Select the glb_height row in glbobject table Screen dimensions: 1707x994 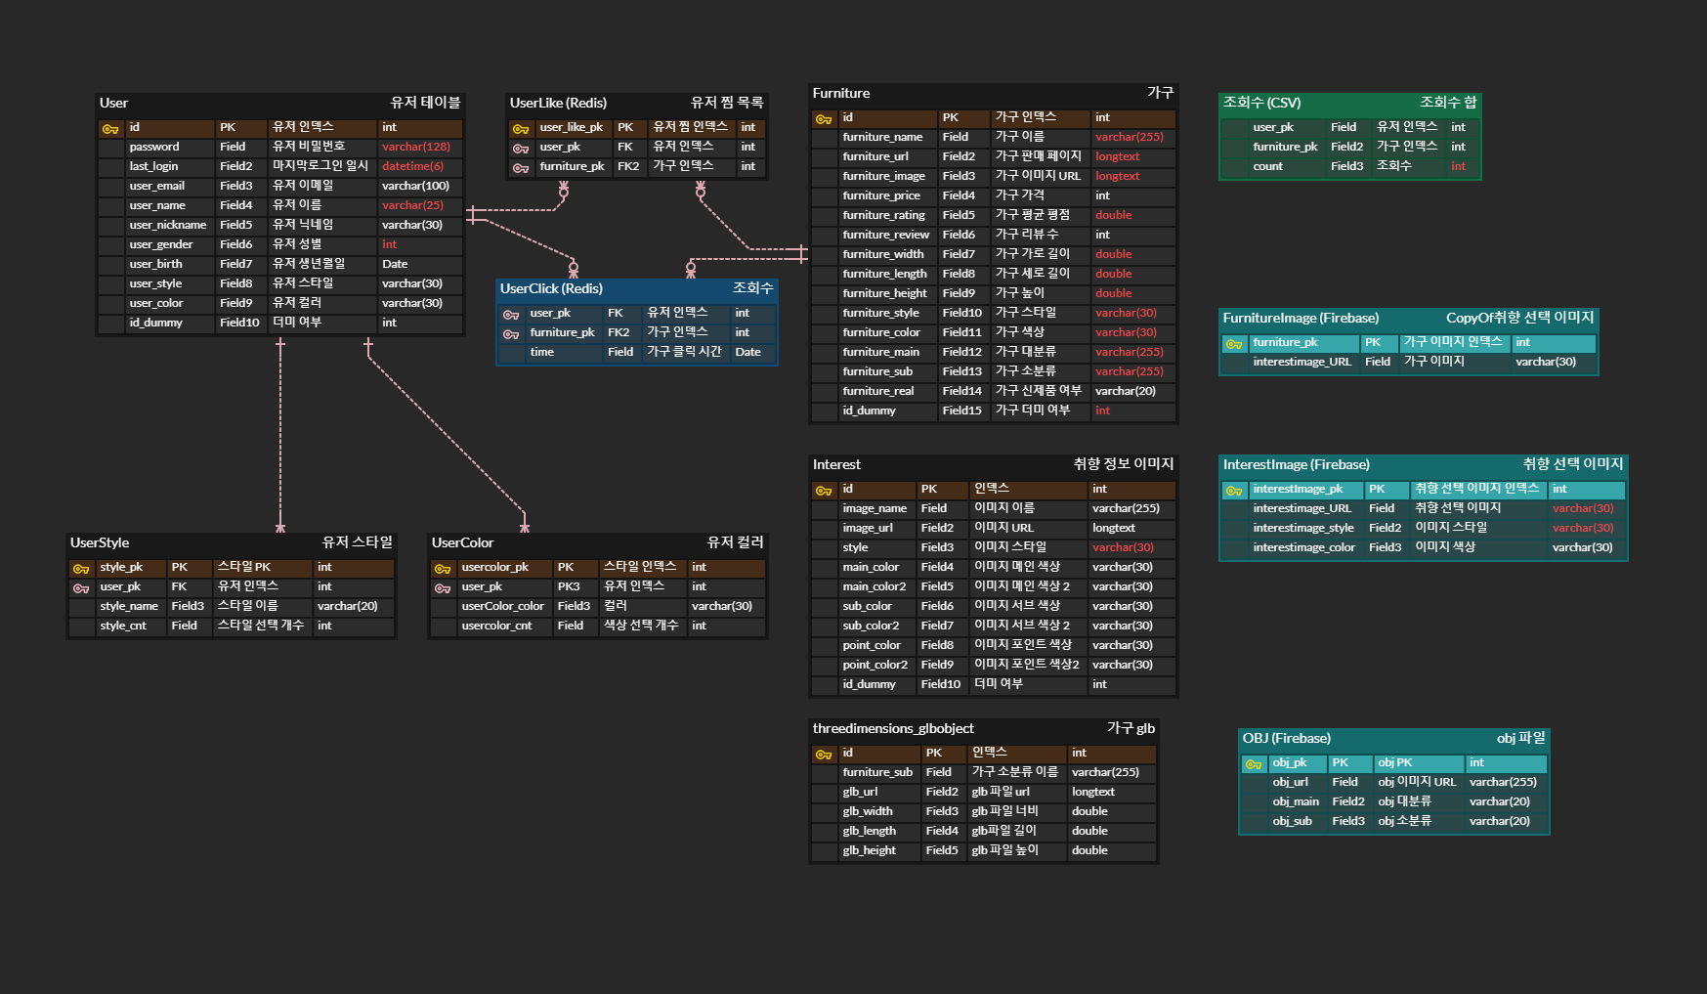pos(984,850)
